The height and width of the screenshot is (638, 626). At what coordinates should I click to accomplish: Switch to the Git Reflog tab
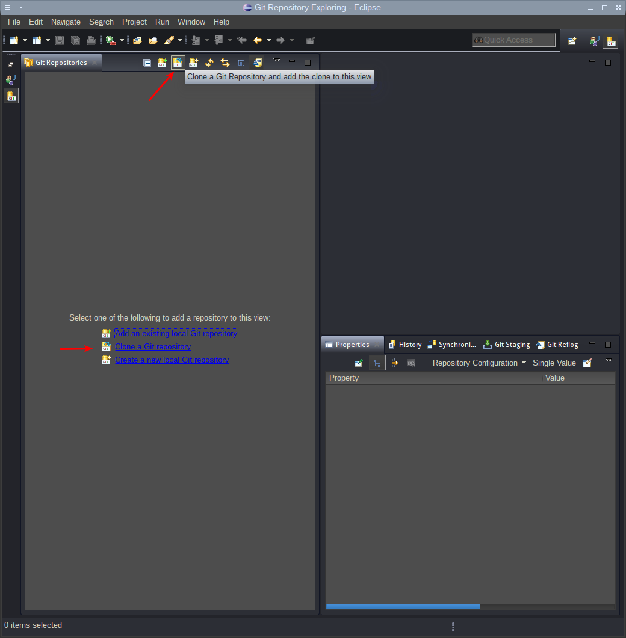tap(557, 345)
